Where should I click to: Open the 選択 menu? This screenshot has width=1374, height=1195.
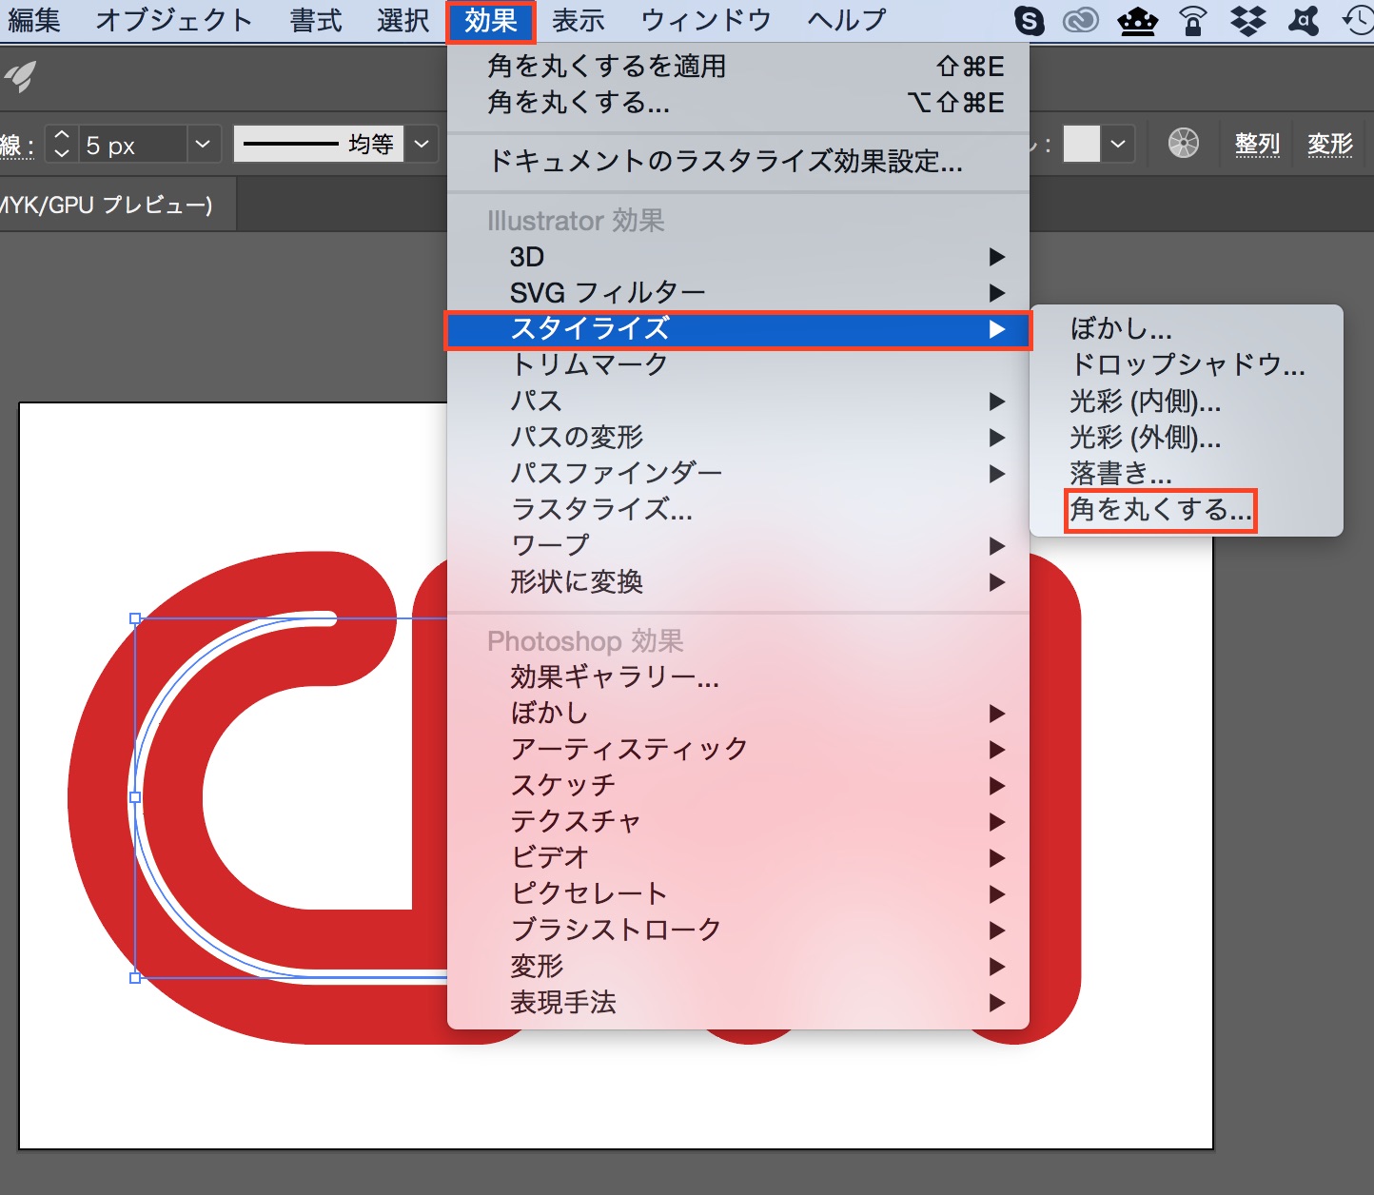point(403,20)
